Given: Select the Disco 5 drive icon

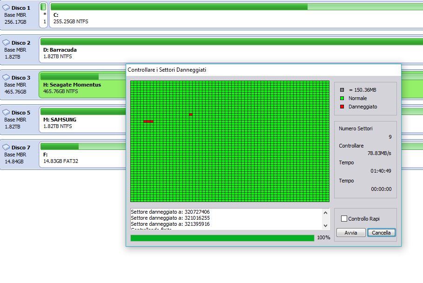Looking at the screenshot, I should point(6,112).
